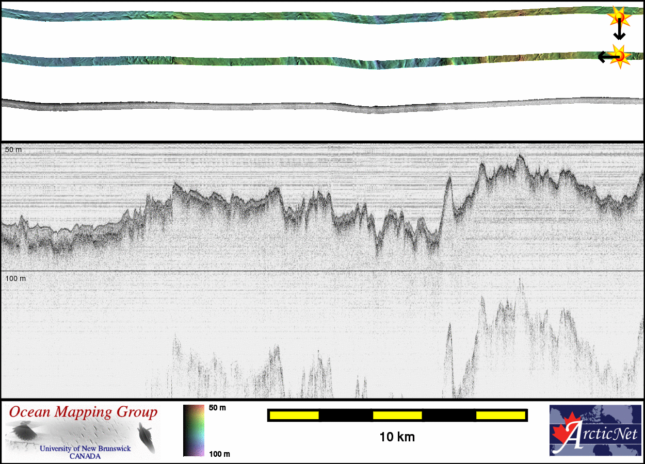
Task: Click the black left-pointing arrow
Action: (605, 57)
